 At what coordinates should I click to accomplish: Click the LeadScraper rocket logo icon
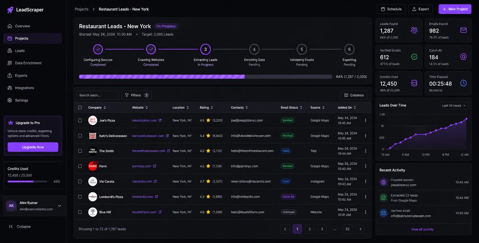[x=10, y=10]
